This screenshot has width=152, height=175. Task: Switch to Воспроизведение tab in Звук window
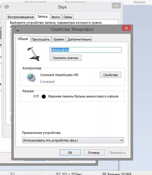21,17
